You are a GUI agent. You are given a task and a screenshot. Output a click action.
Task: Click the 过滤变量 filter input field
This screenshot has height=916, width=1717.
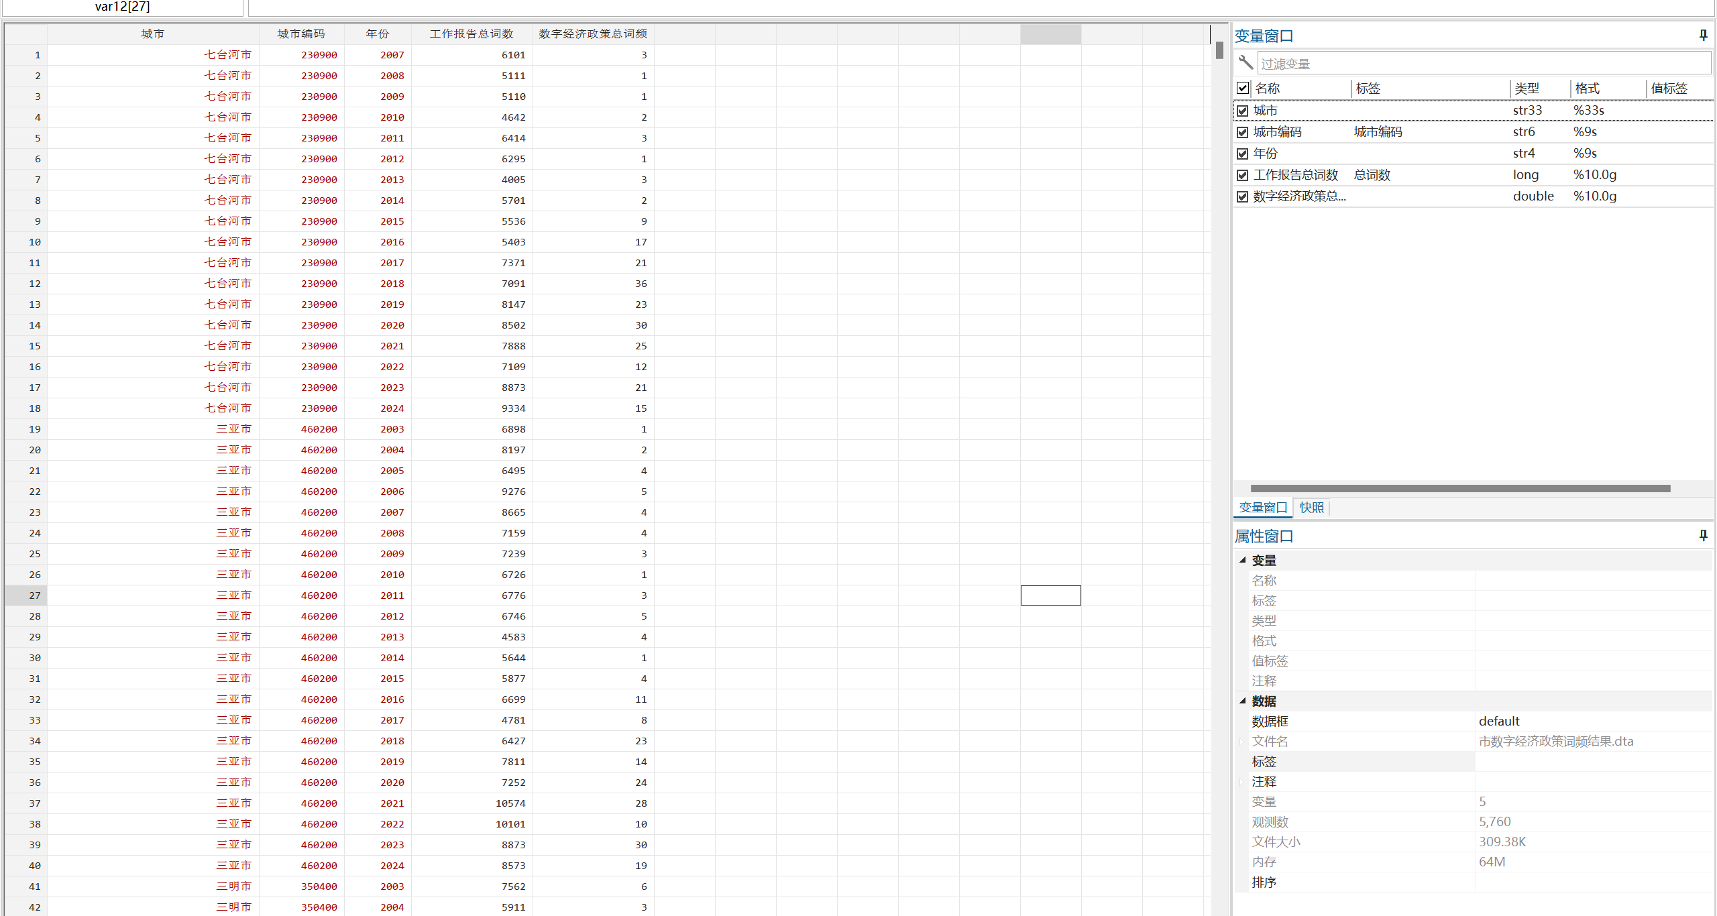coord(1482,64)
